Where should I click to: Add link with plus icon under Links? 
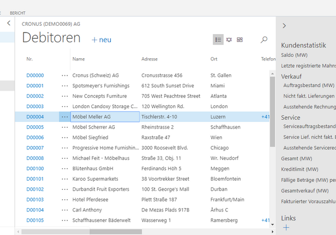[286, 228]
